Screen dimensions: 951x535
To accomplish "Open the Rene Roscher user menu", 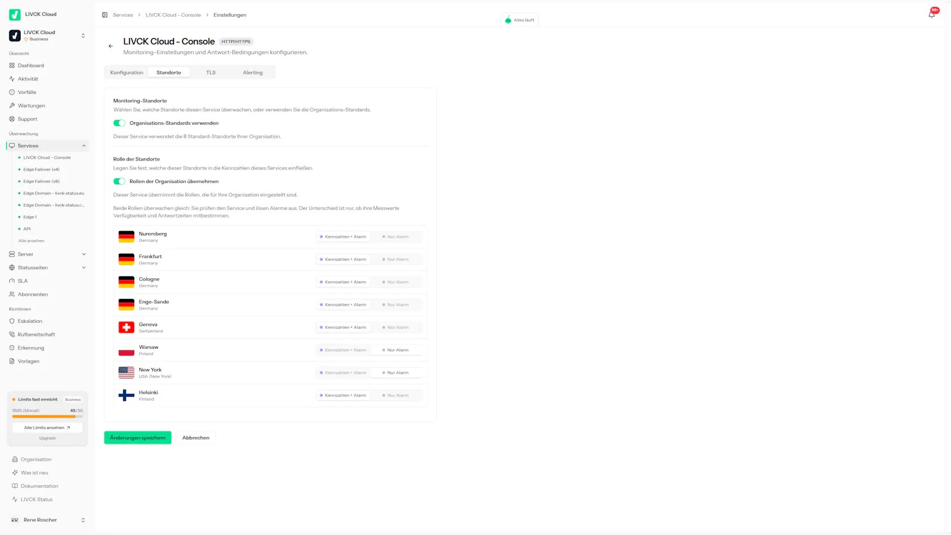I will click(x=48, y=520).
